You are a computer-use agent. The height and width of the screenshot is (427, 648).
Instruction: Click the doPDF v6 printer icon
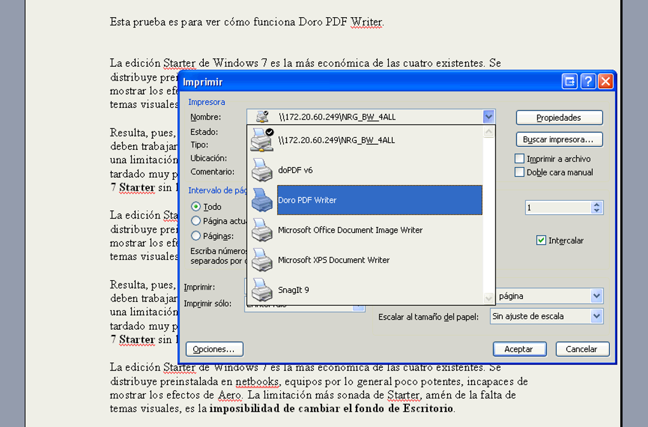(262, 170)
